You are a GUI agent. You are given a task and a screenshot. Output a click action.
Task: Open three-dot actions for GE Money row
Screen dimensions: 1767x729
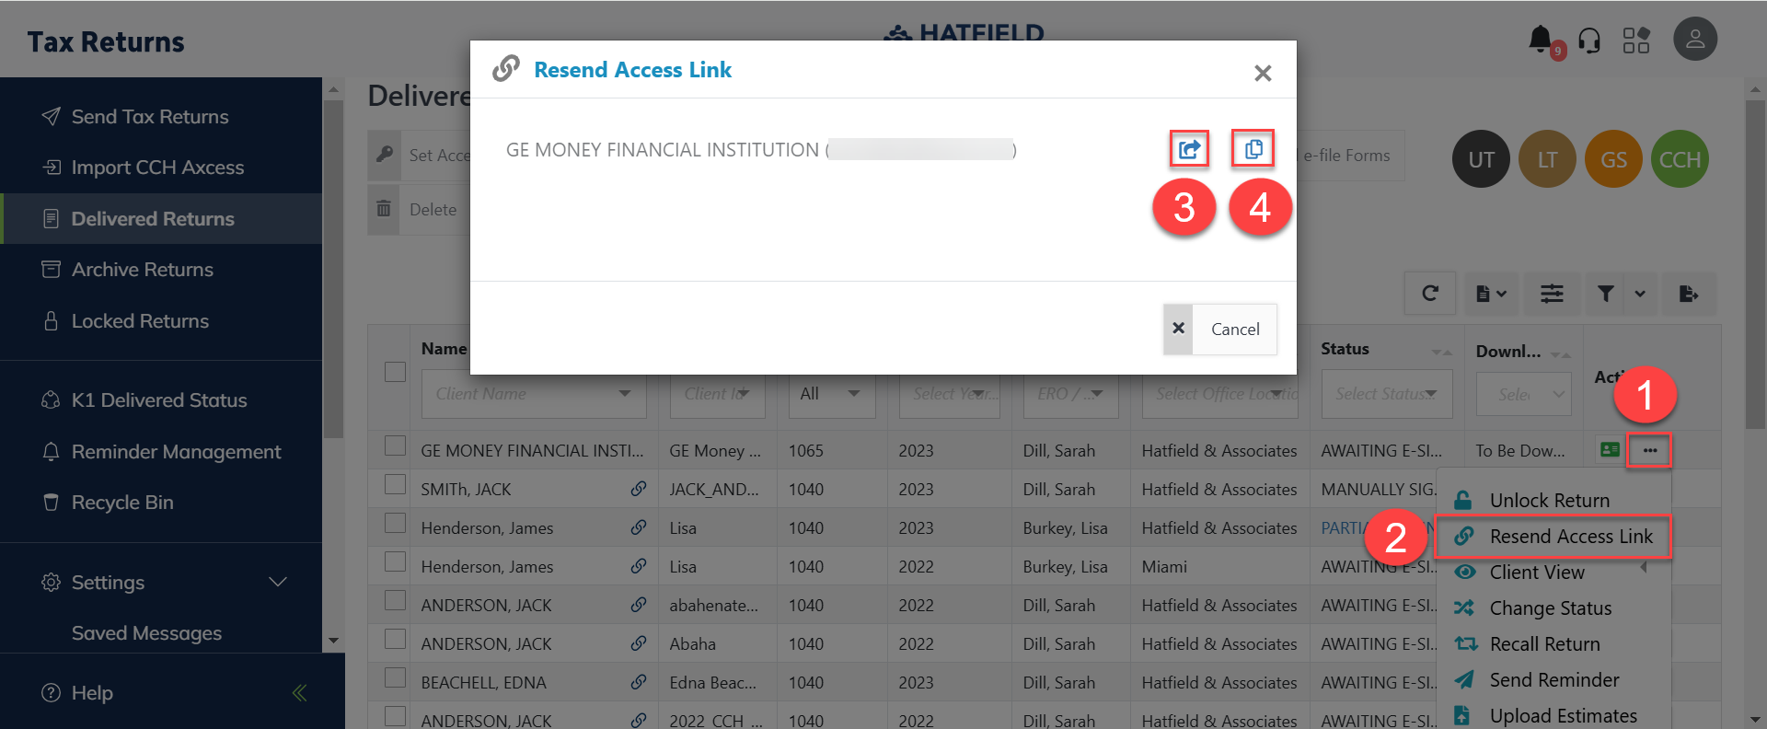[1649, 450]
